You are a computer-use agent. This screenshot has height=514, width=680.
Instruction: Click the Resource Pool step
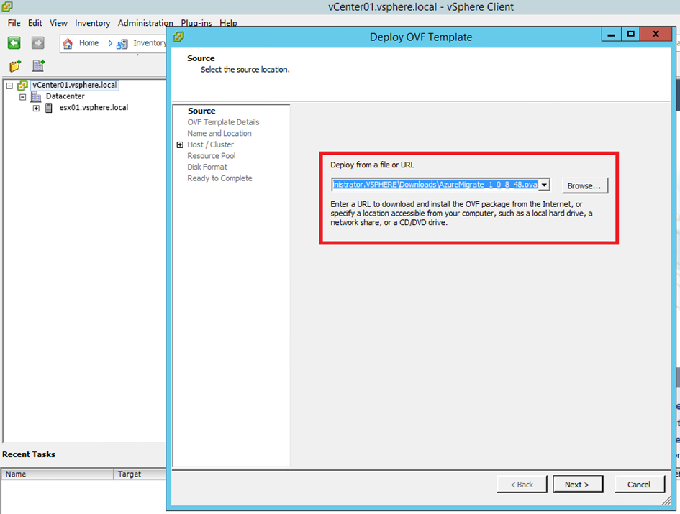pos(212,155)
